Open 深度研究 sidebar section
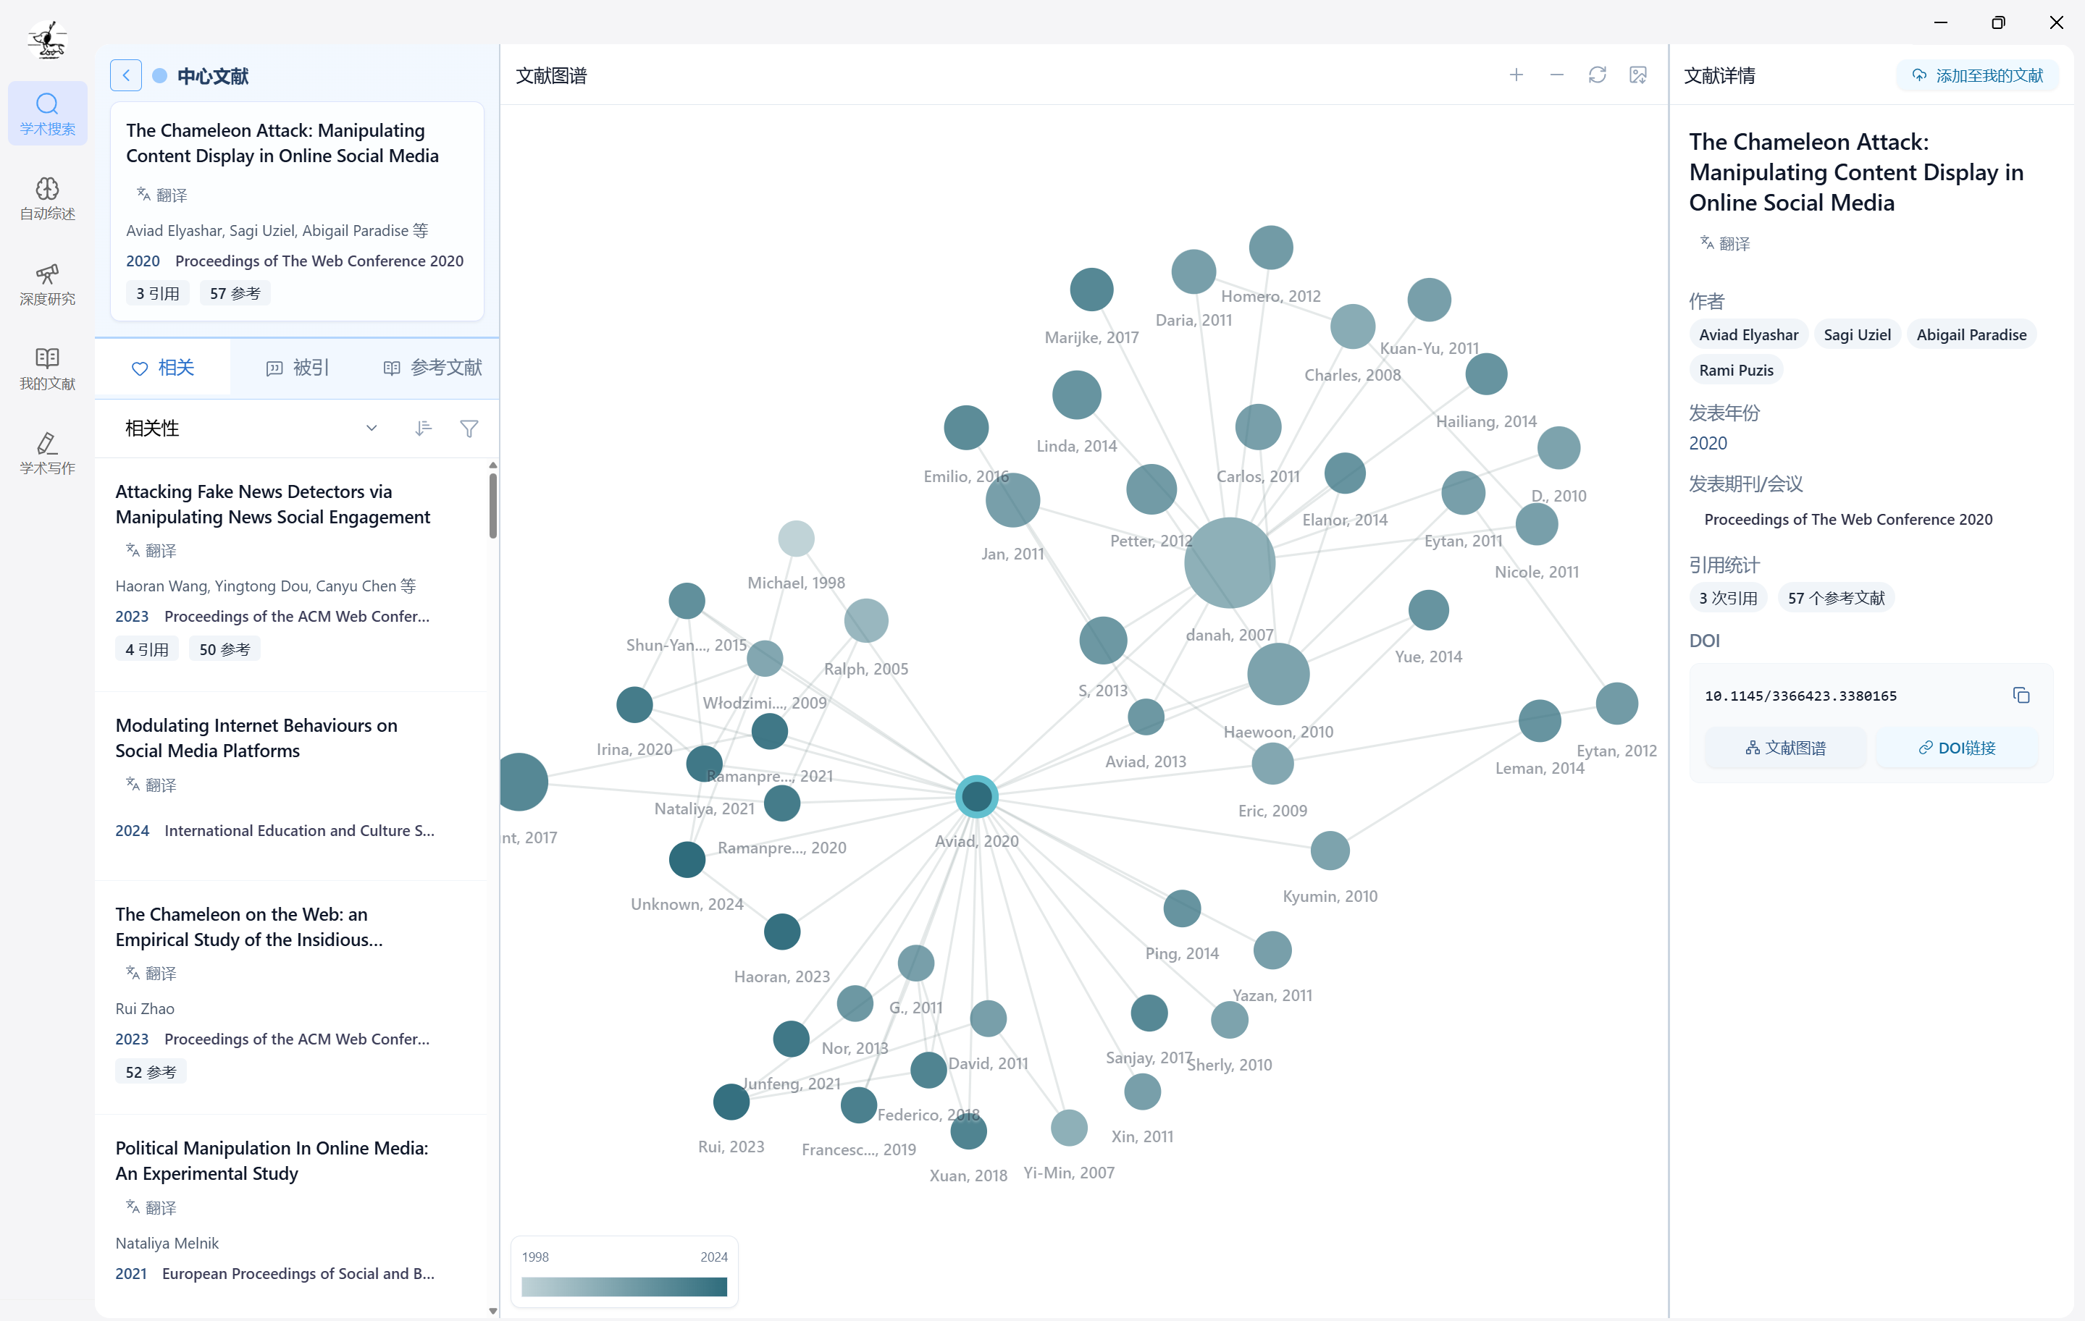Viewport: 2085px width, 1321px height. [48, 284]
